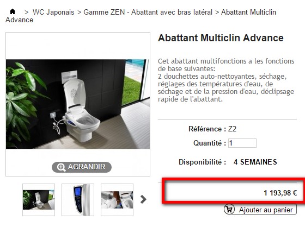Click the Référence Z2 text
The width and height of the screenshot is (305, 227).
212,129
